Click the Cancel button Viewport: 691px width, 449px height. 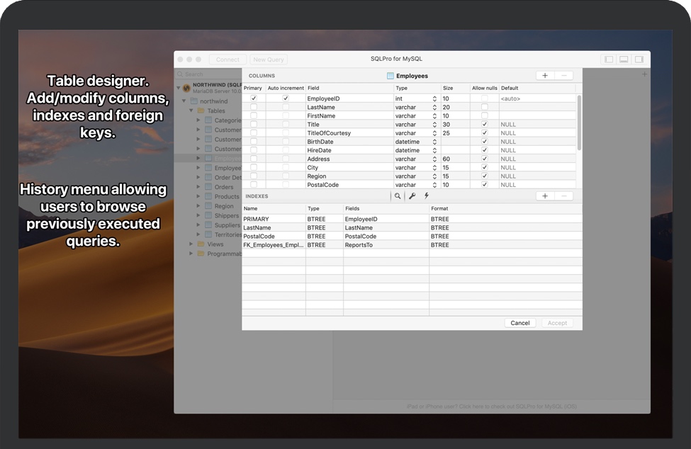coord(519,323)
